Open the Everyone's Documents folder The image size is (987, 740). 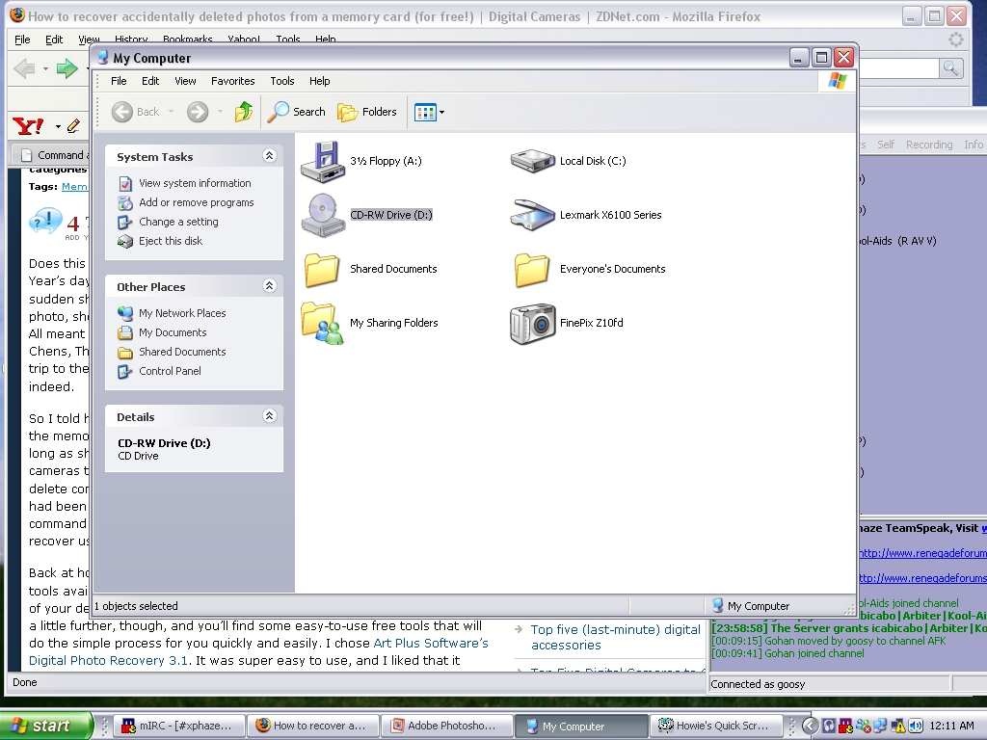coord(532,270)
